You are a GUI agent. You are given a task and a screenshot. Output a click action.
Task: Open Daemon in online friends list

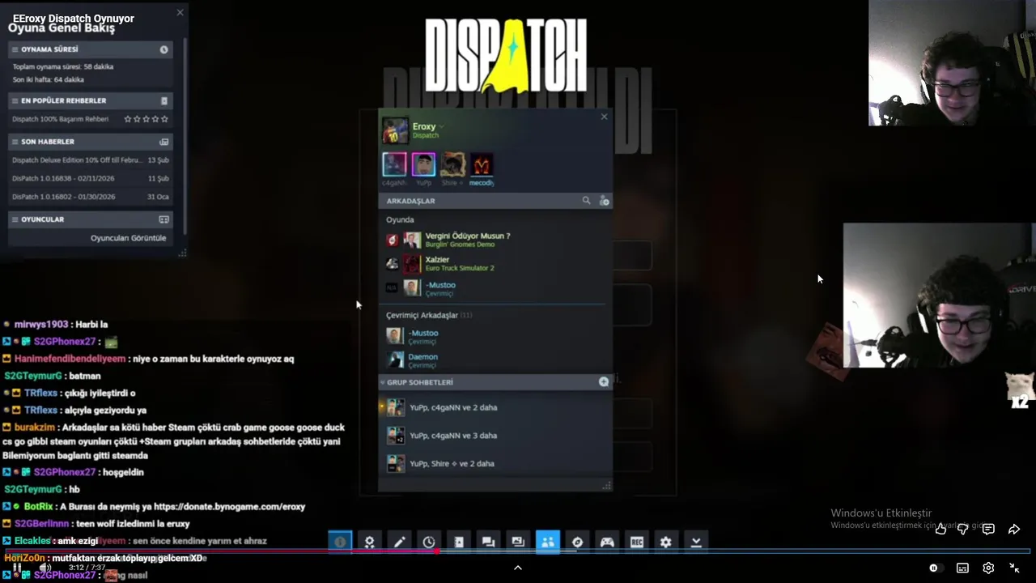tap(495, 360)
